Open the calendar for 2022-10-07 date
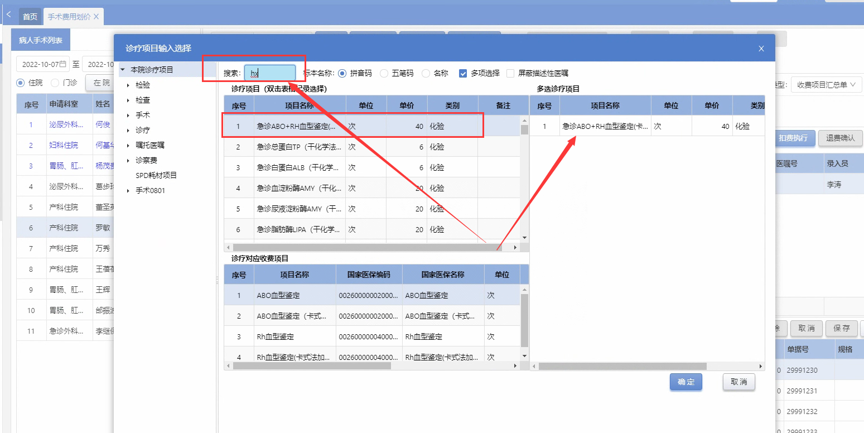Screen dimensions: 864x433 point(62,64)
